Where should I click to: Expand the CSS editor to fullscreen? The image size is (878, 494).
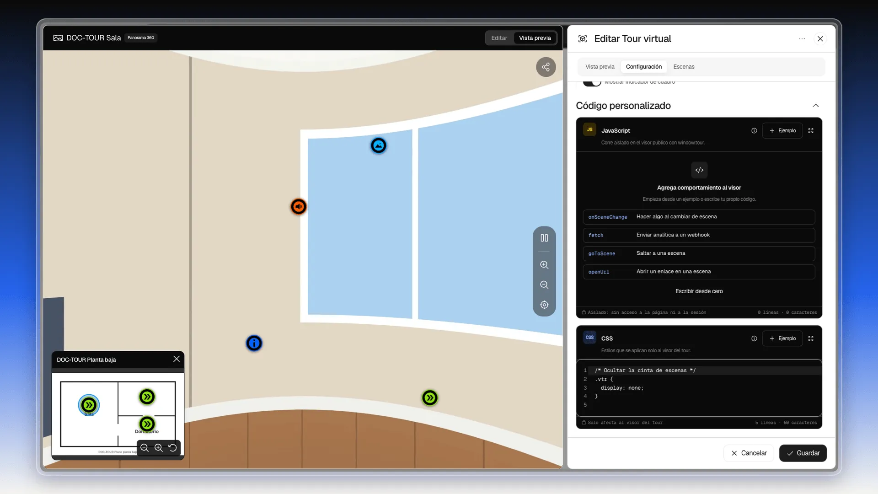[811, 338]
